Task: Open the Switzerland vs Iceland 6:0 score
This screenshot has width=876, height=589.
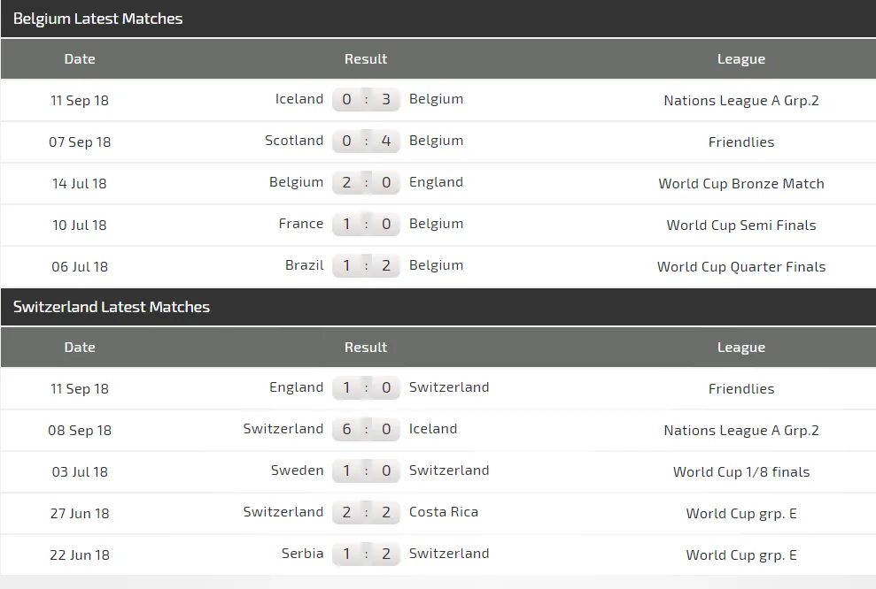Action: click(366, 429)
